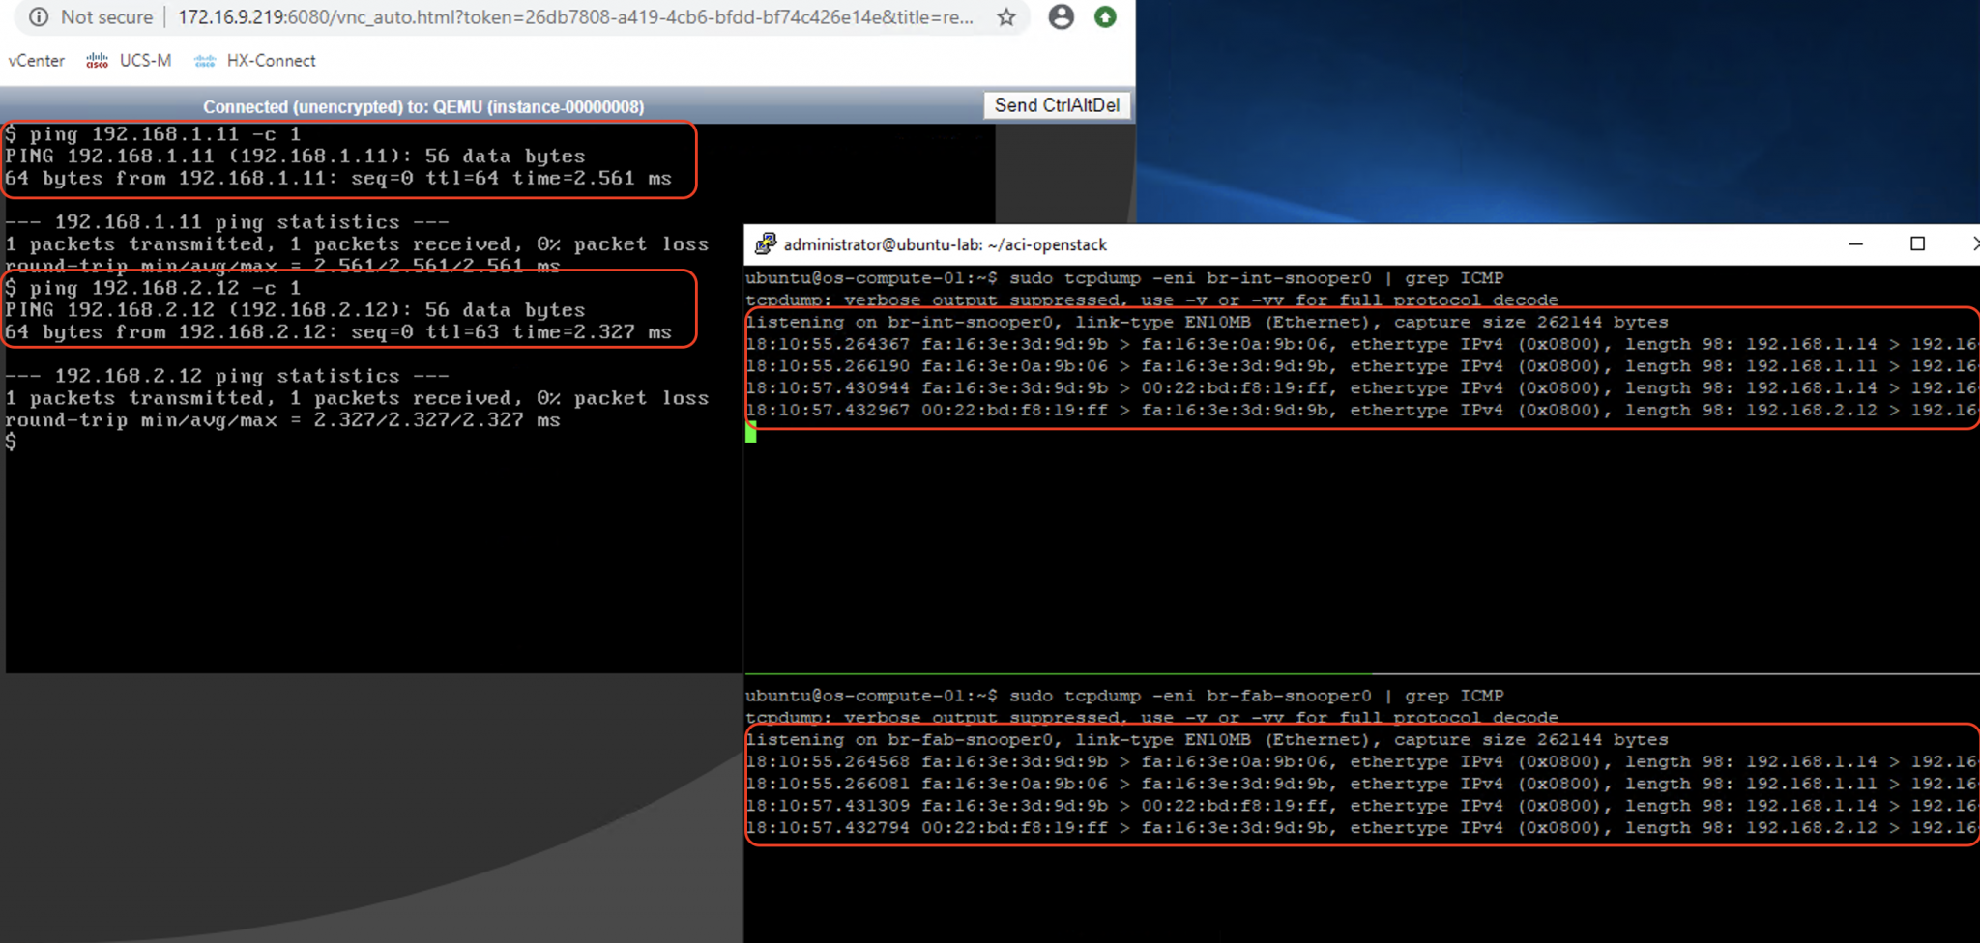Click the green terminal cursor block
The height and width of the screenshot is (943, 1980).
point(751,434)
